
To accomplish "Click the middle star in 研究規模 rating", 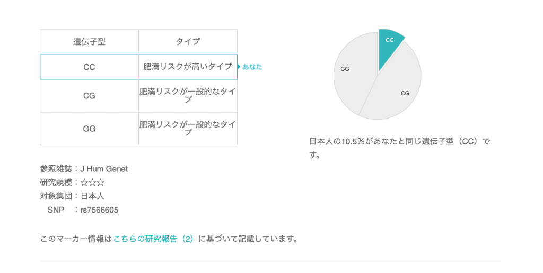I will tap(92, 183).
